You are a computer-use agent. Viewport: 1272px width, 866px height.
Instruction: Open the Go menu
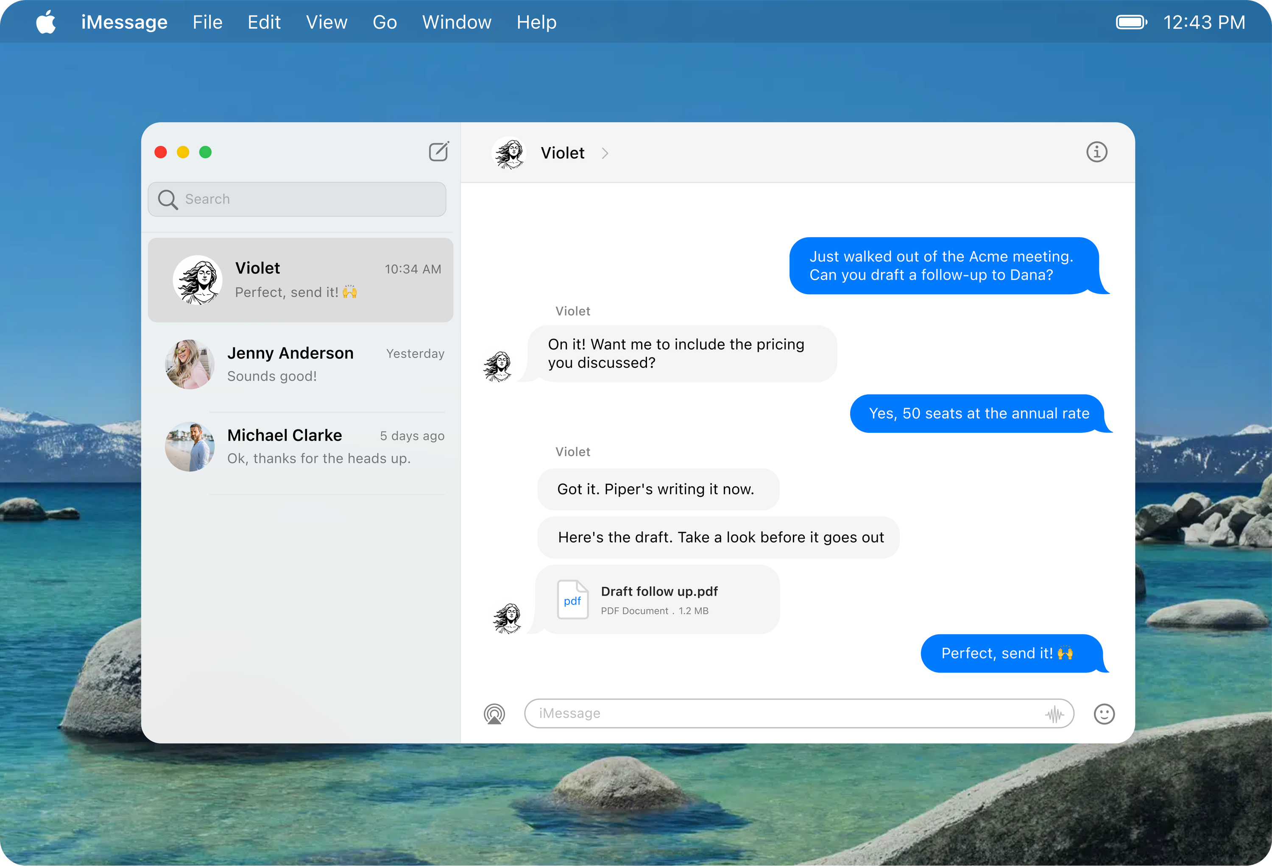[385, 22]
